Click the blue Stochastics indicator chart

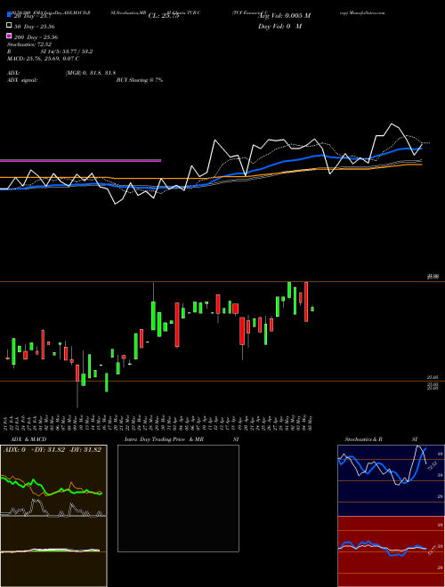(391, 480)
